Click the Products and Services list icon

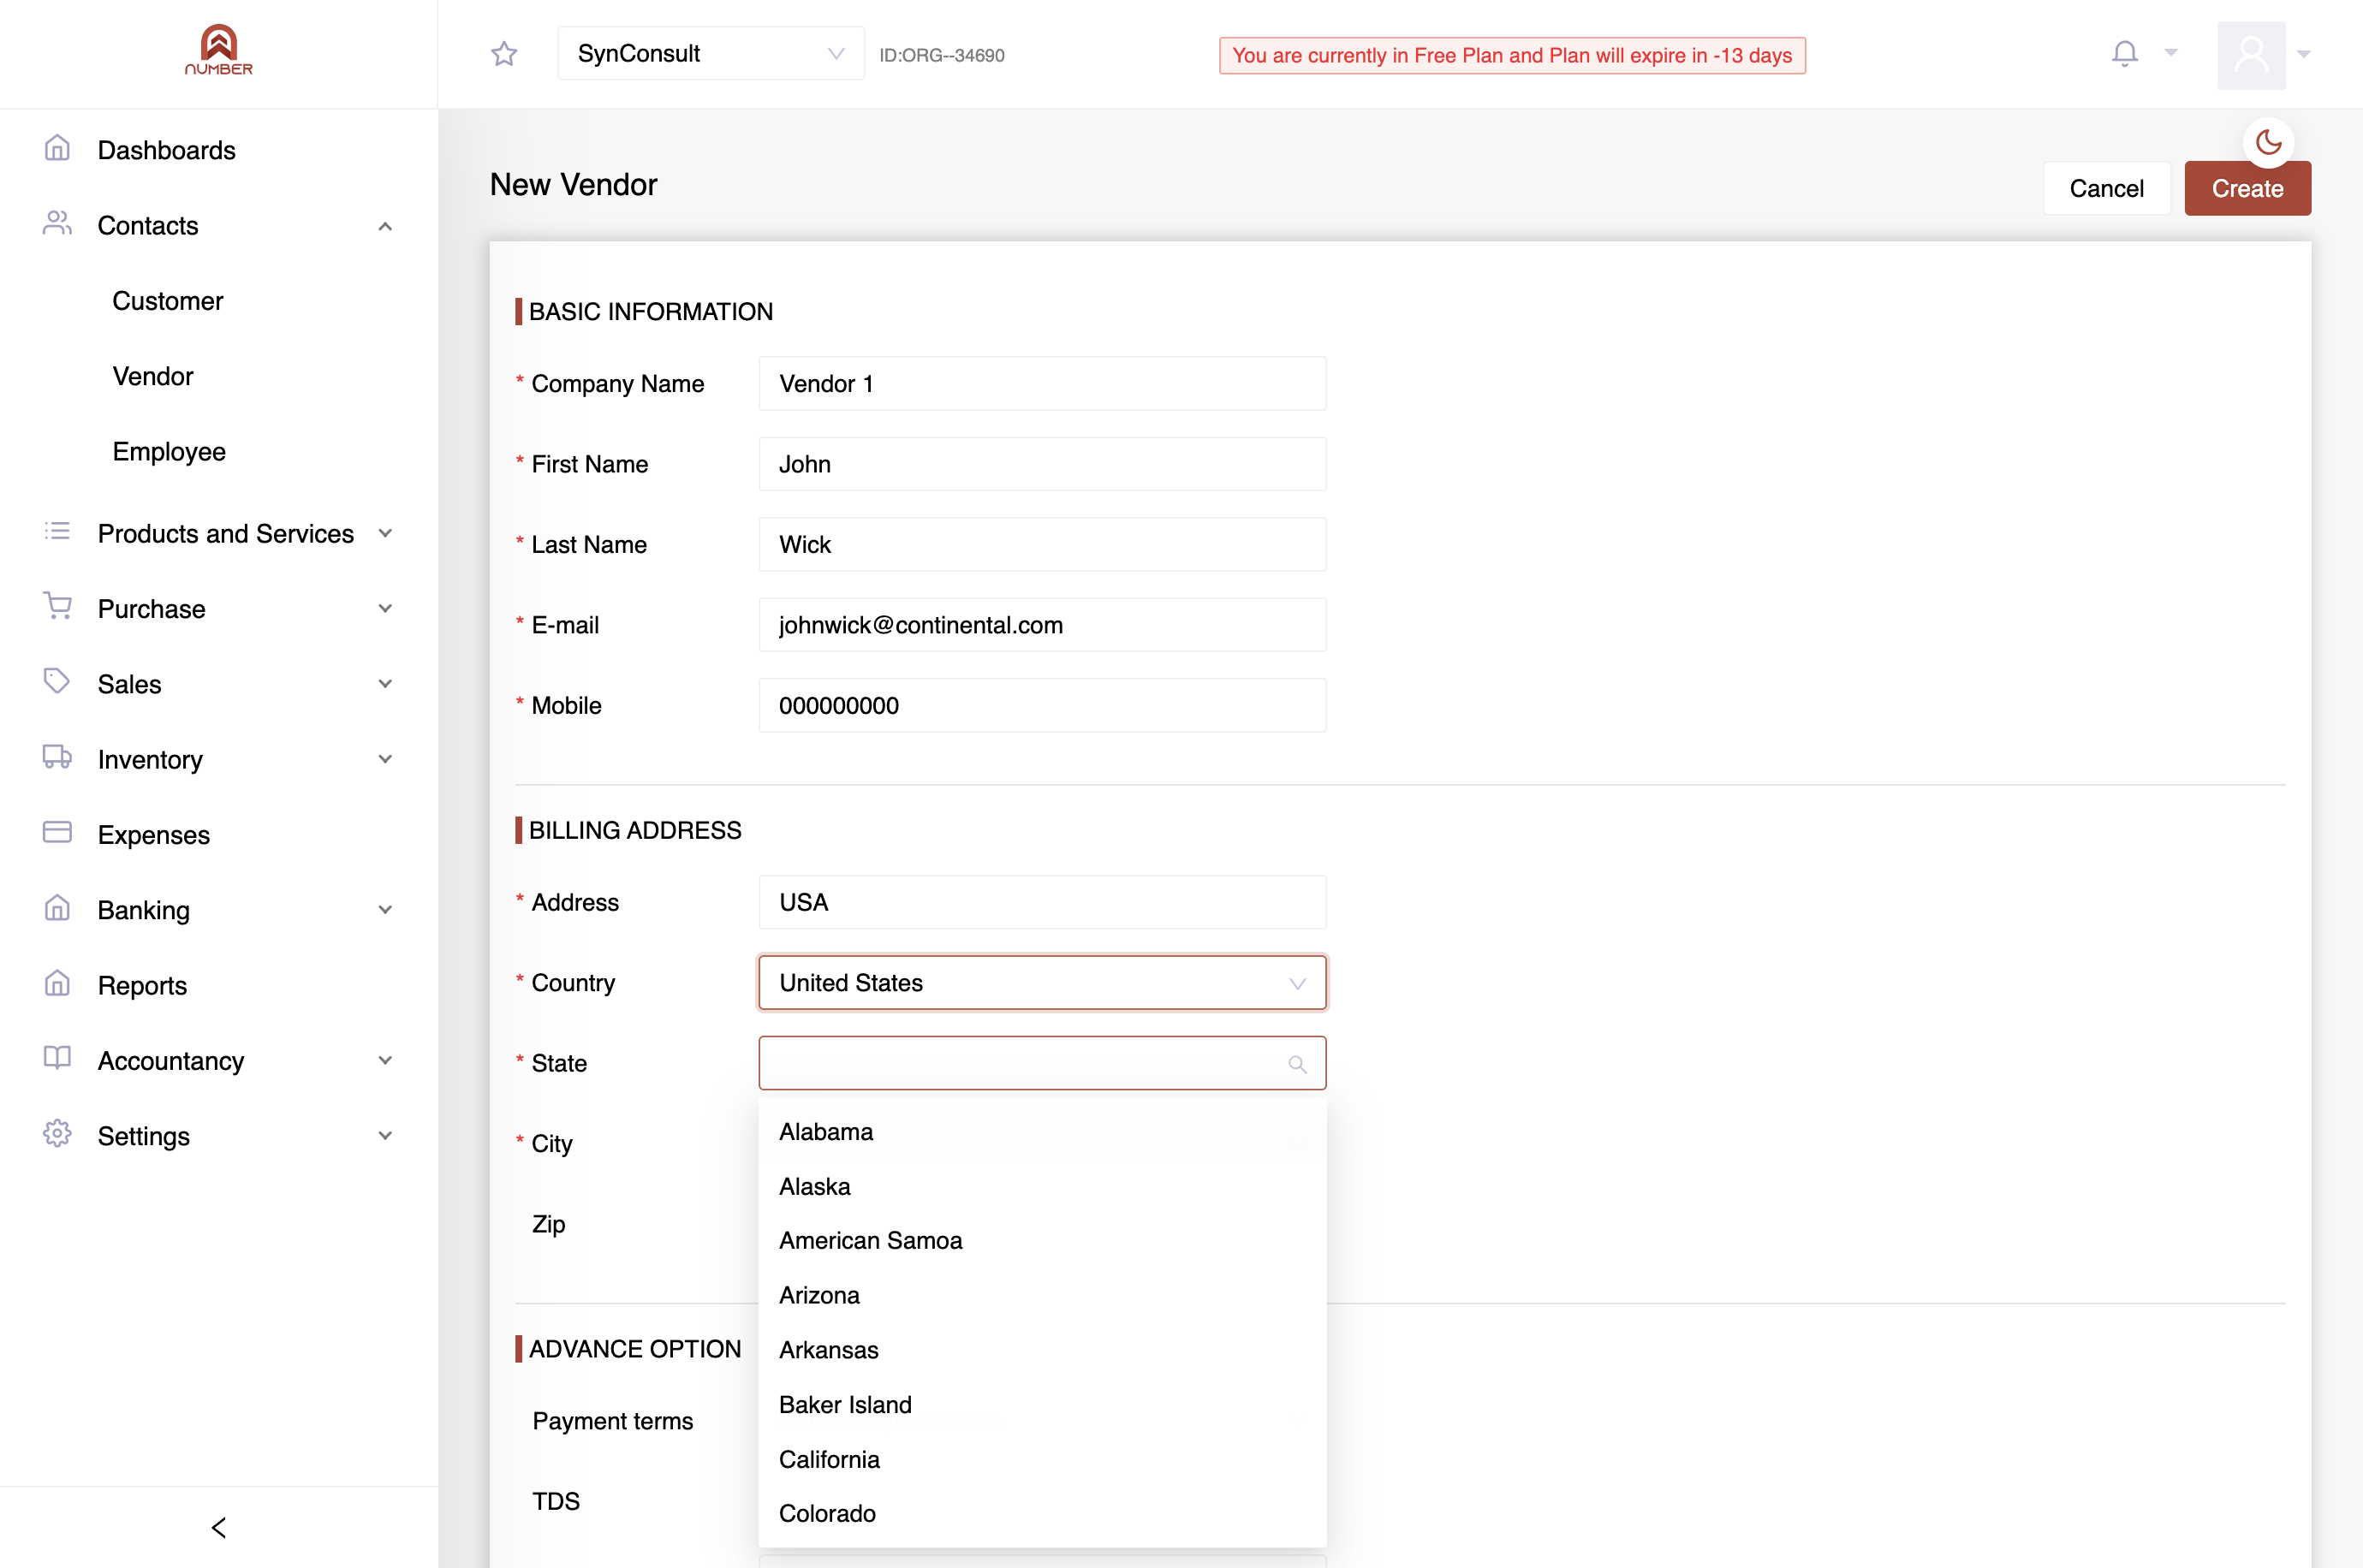click(57, 532)
